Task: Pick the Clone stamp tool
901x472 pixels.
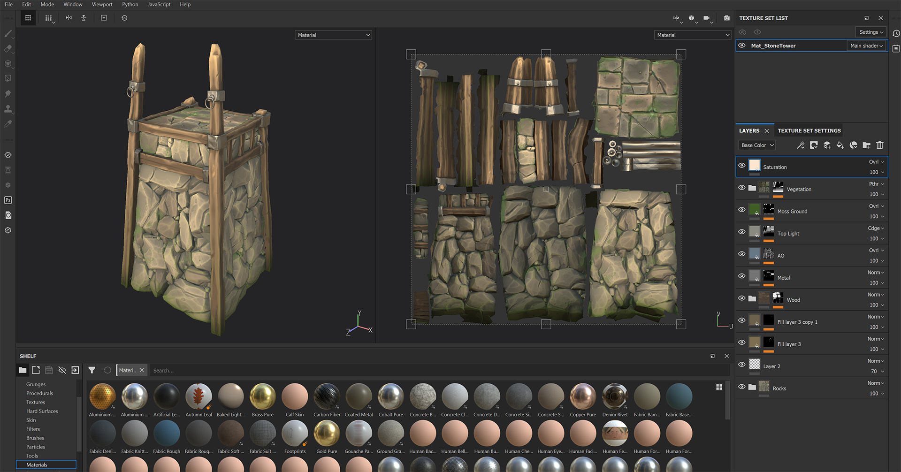Action: 8,109
